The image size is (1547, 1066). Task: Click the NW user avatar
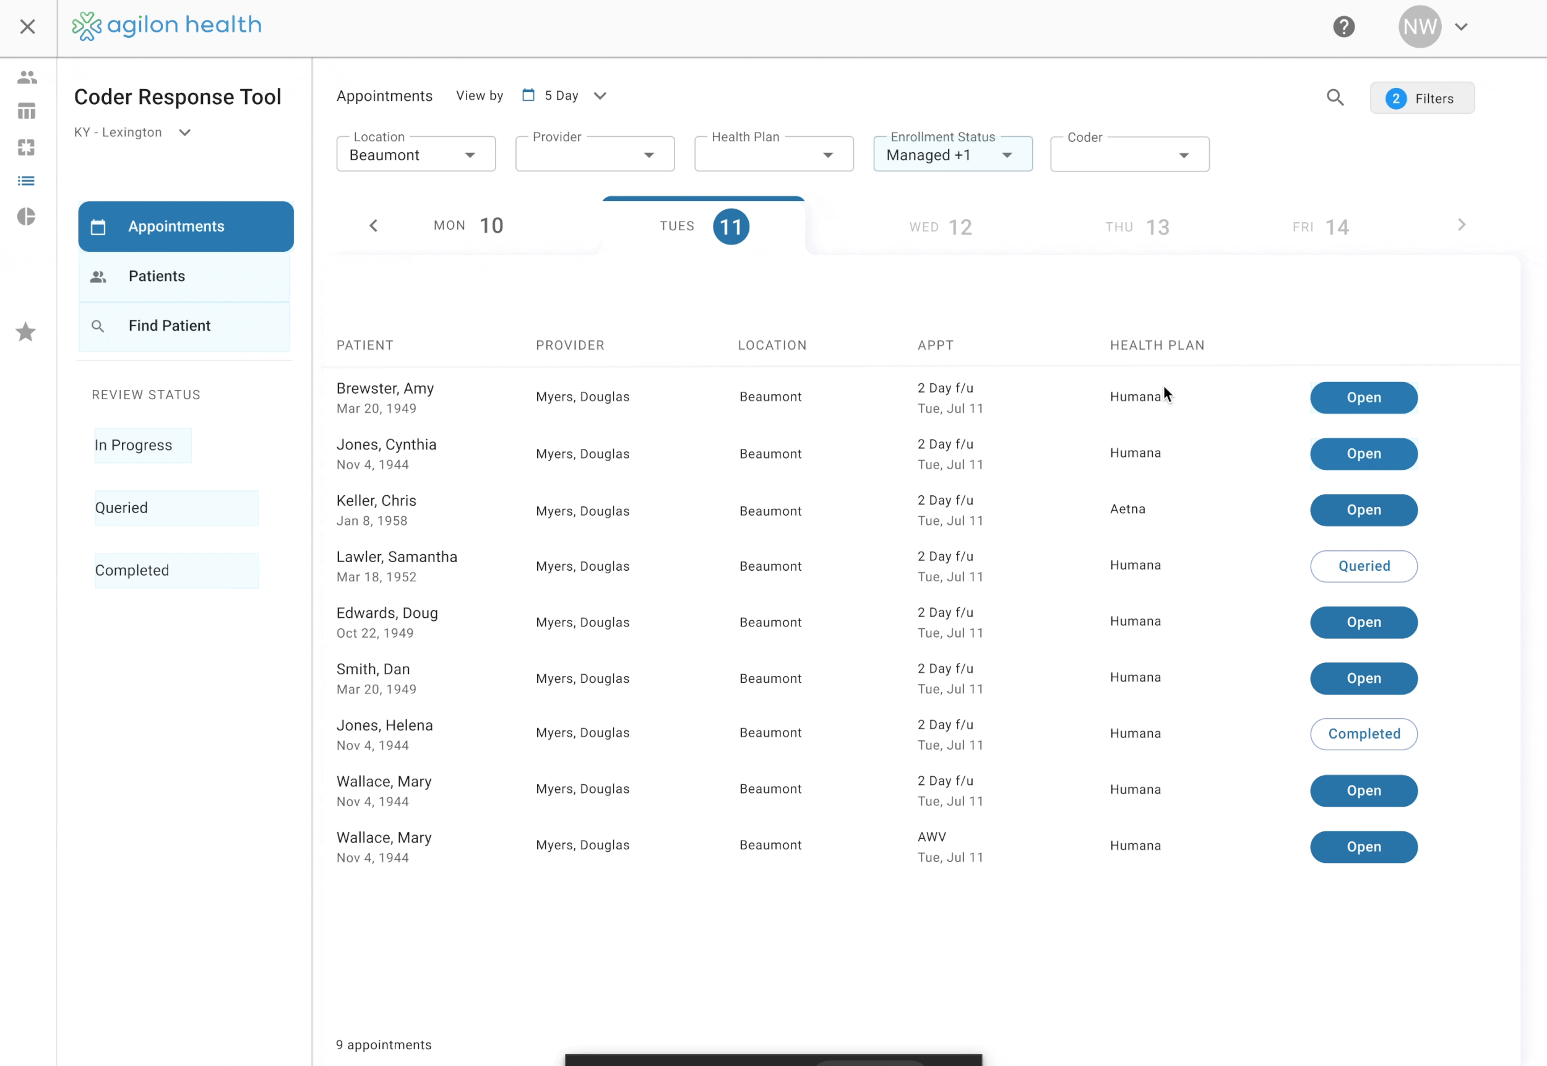(x=1420, y=27)
